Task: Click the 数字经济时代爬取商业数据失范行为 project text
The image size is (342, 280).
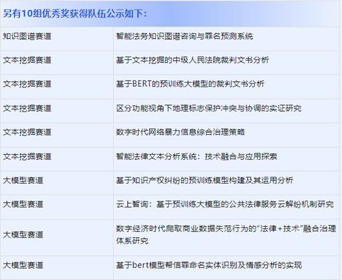Action: [226, 235]
